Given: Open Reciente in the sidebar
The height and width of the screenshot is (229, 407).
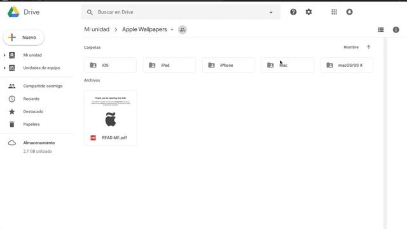Looking at the screenshot, I should tap(31, 99).
